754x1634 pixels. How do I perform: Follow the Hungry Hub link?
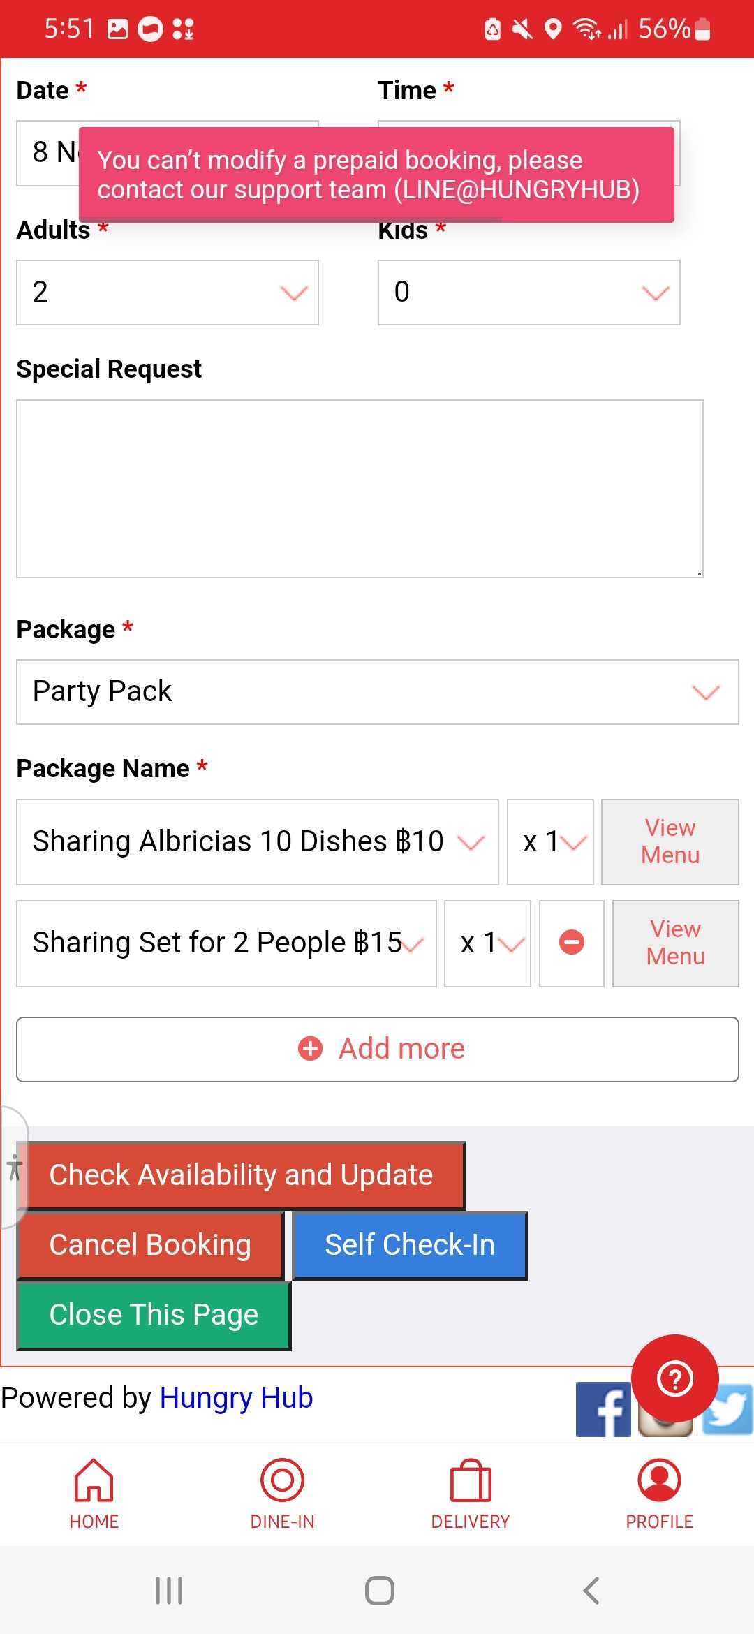[x=236, y=1398]
